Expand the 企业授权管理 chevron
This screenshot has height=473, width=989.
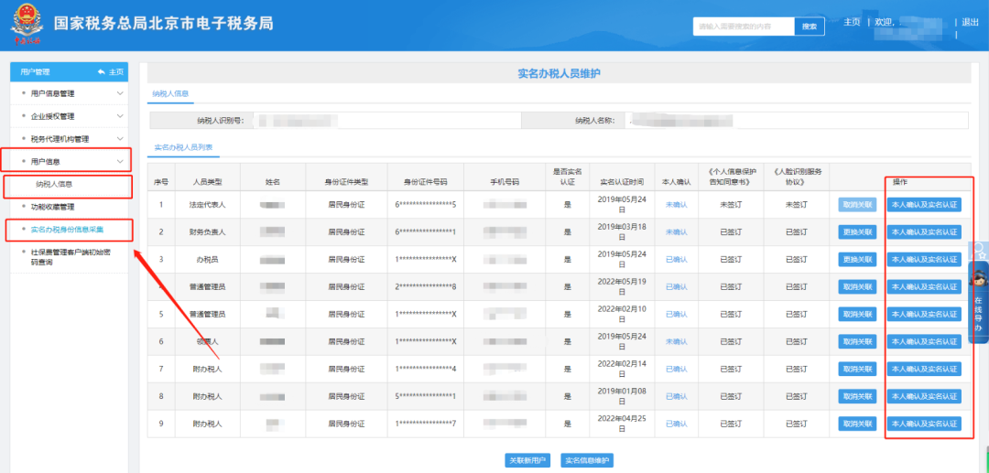[120, 116]
